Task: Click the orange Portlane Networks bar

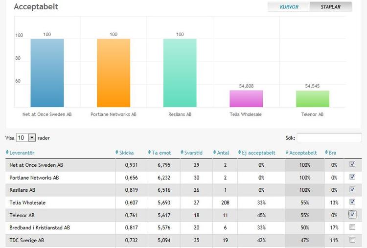Action: (114, 73)
